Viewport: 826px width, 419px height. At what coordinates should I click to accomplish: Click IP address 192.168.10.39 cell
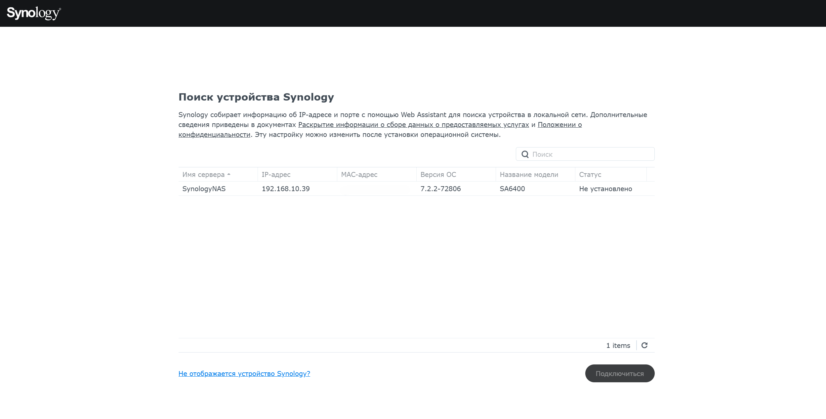click(286, 189)
